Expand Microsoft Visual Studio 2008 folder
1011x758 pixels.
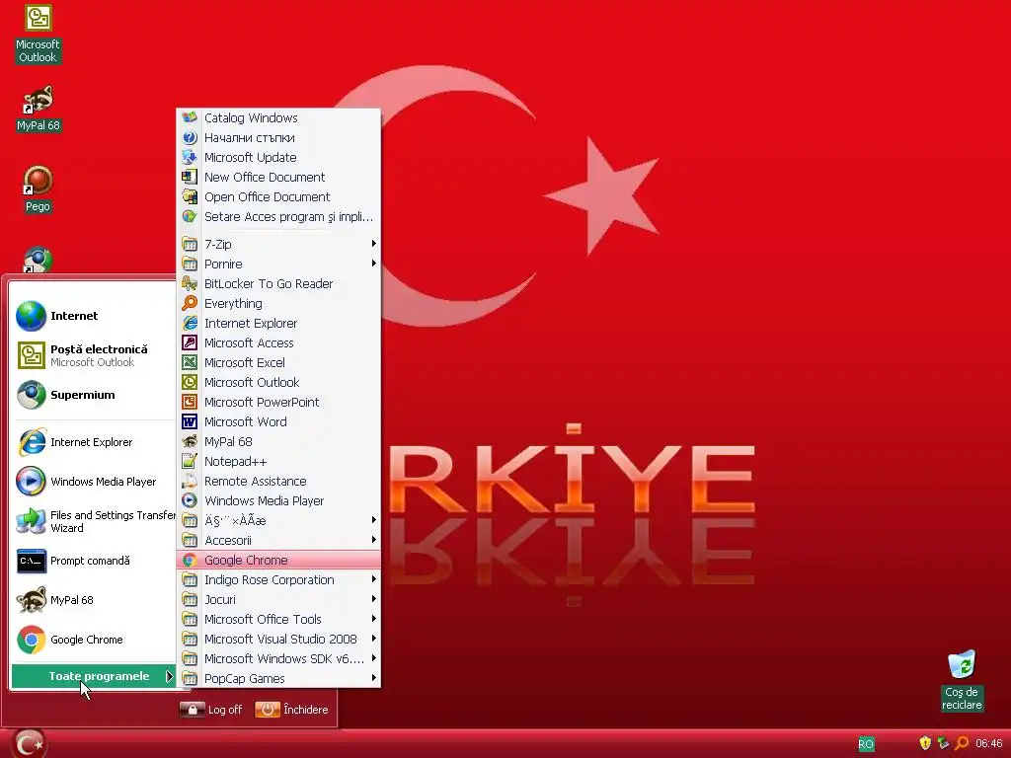(278, 640)
